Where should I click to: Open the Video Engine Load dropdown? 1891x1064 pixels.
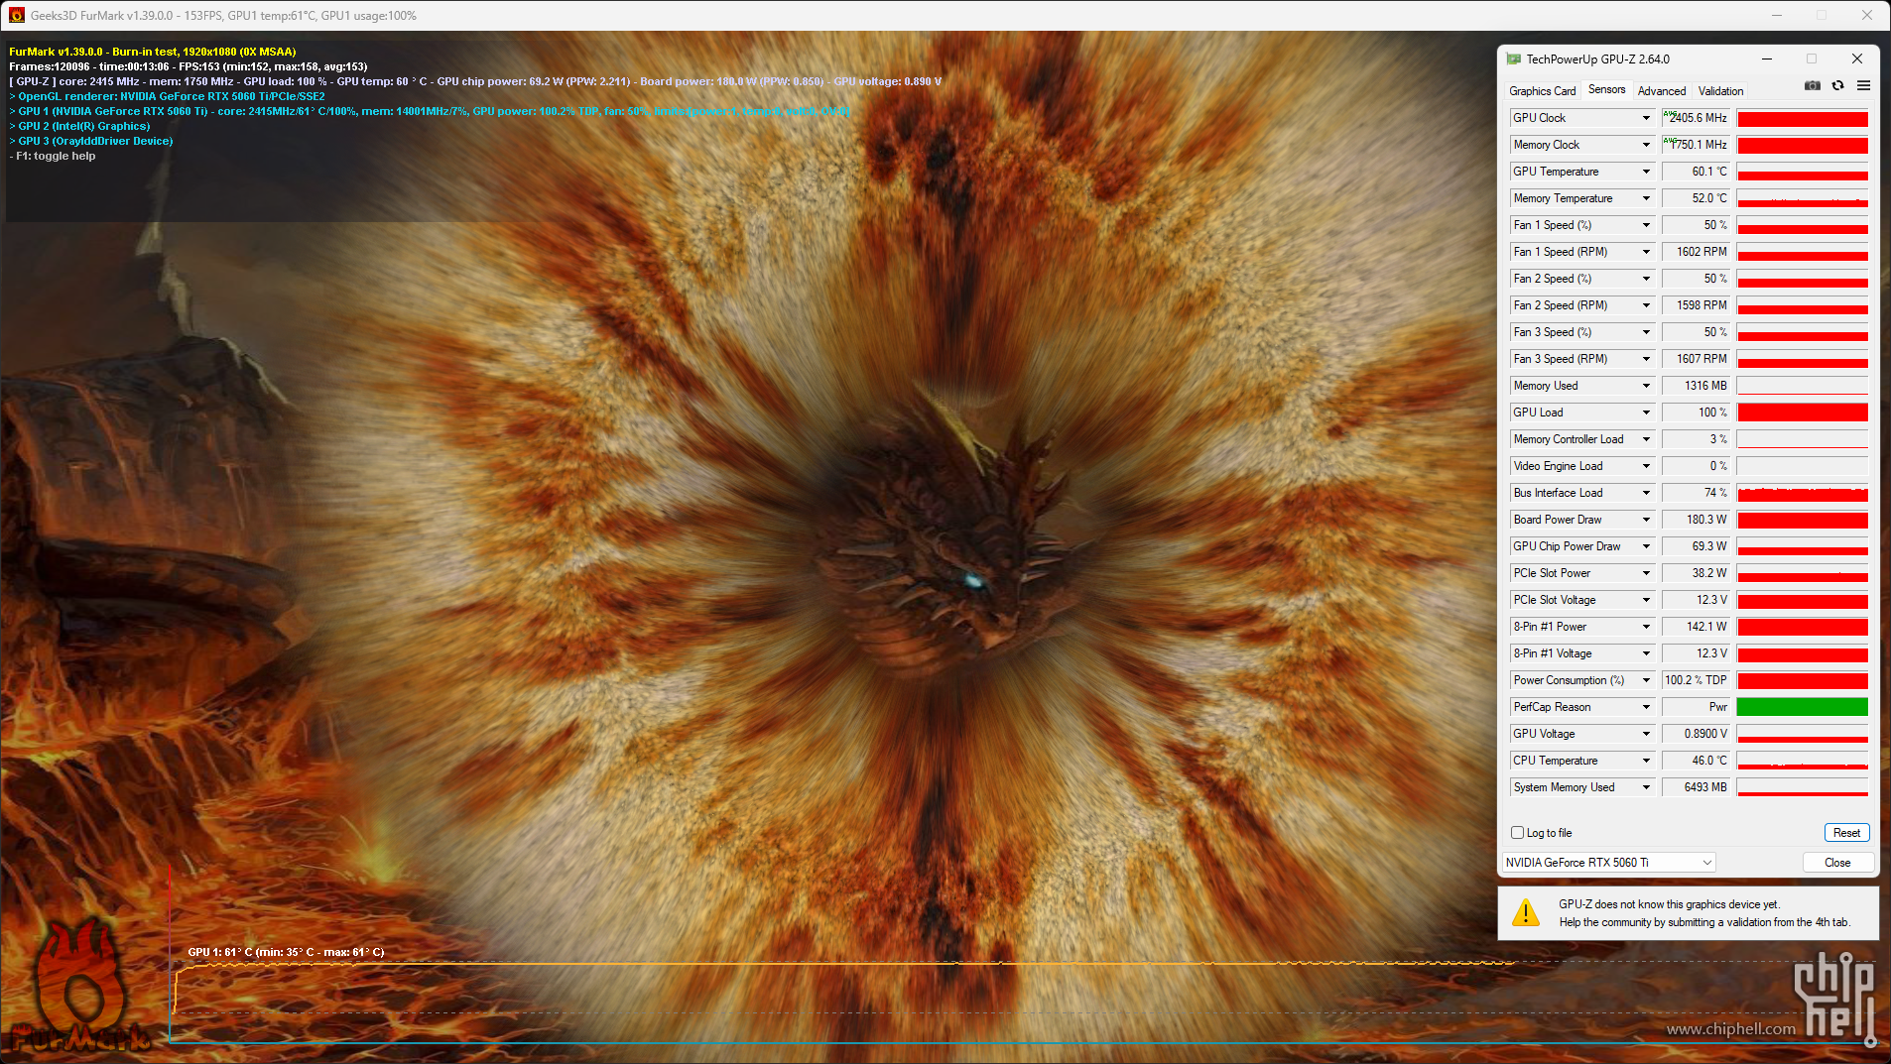pyautogui.click(x=1646, y=466)
